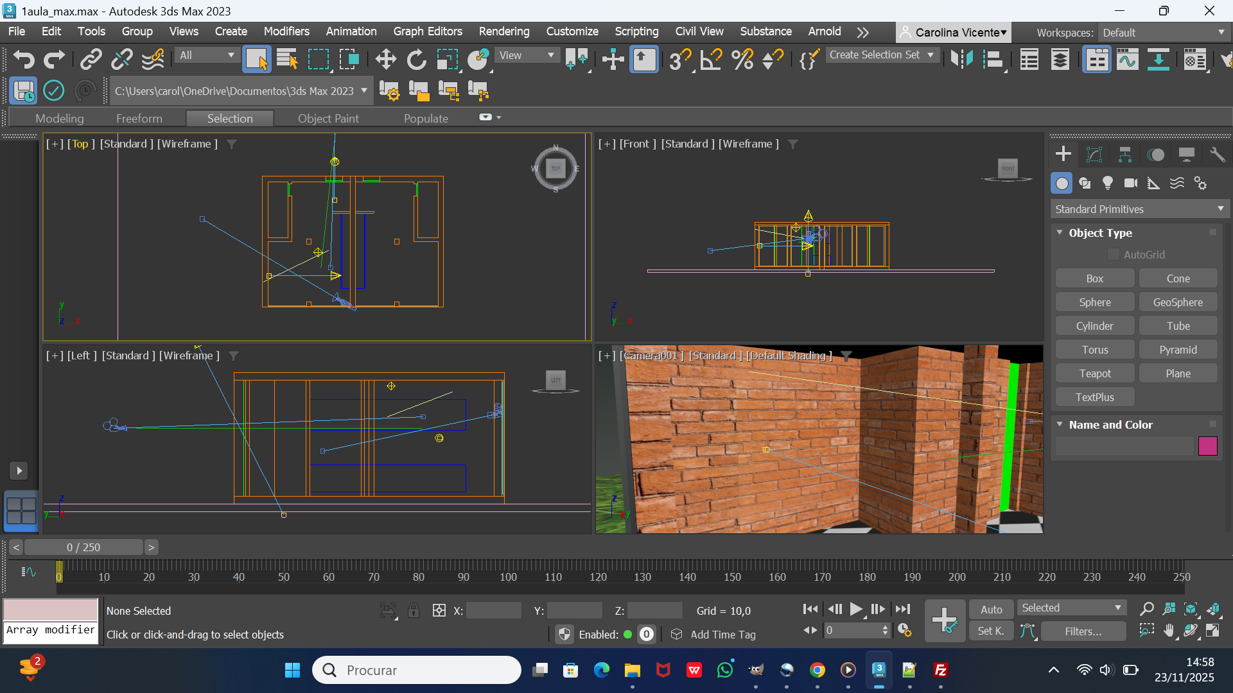Viewport: 1233px width, 693px height.
Task: Toggle the selection lock padlock
Action: [414, 610]
